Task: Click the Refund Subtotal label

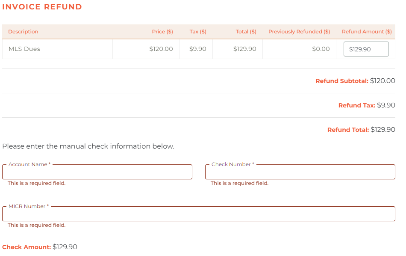Action: pos(342,81)
